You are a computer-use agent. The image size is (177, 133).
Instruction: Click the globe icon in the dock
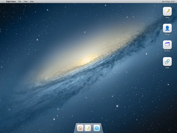click(x=97, y=128)
